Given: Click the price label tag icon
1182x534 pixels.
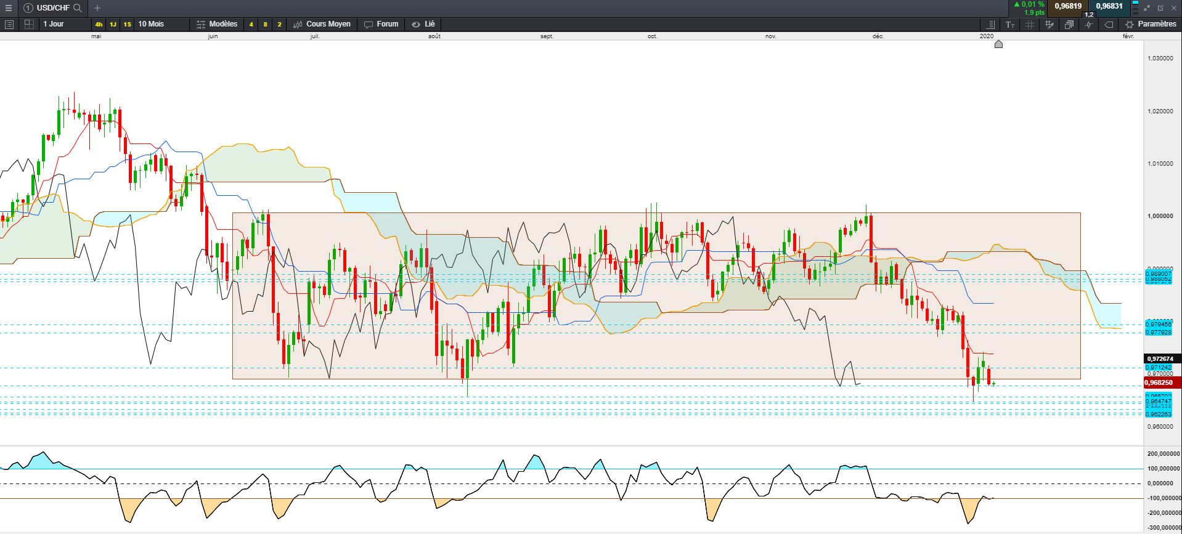Looking at the screenshot, I should click(1109, 25).
